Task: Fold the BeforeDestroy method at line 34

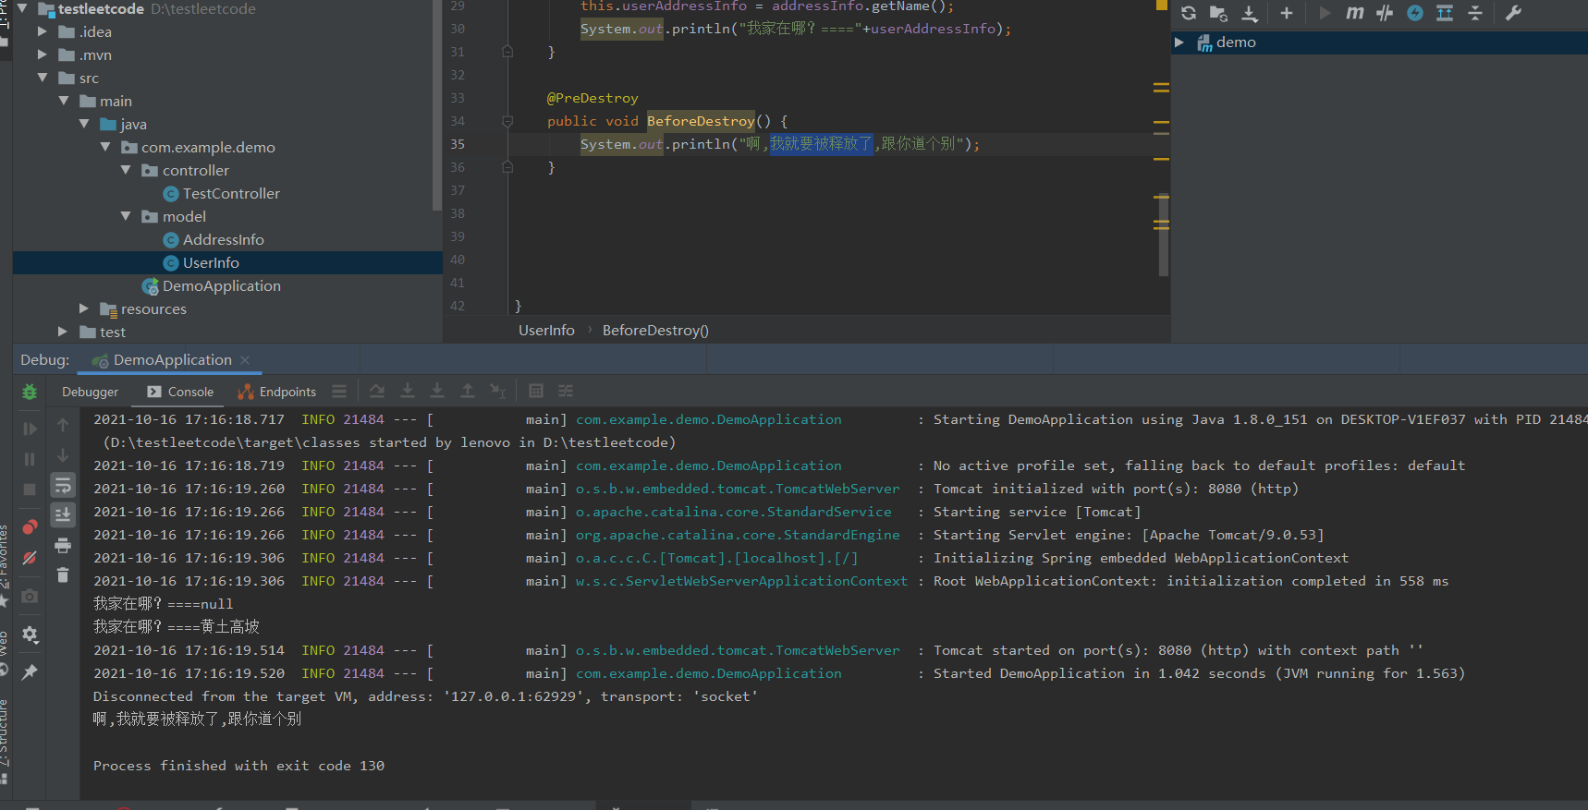Action: click(x=507, y=121)
